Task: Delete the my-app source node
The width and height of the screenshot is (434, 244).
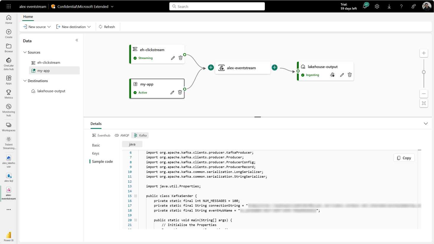Action: [x=180, y=92]
